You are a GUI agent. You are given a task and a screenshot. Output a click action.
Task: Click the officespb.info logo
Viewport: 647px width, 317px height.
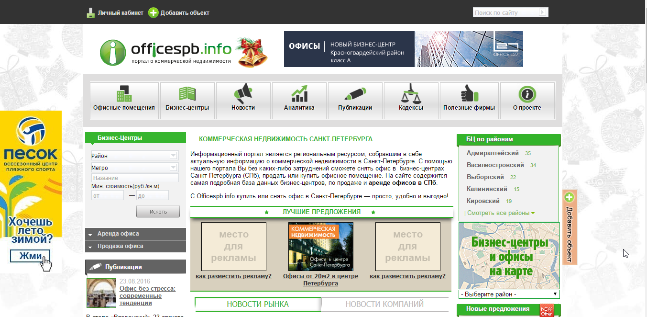click(x=165, y=52)
